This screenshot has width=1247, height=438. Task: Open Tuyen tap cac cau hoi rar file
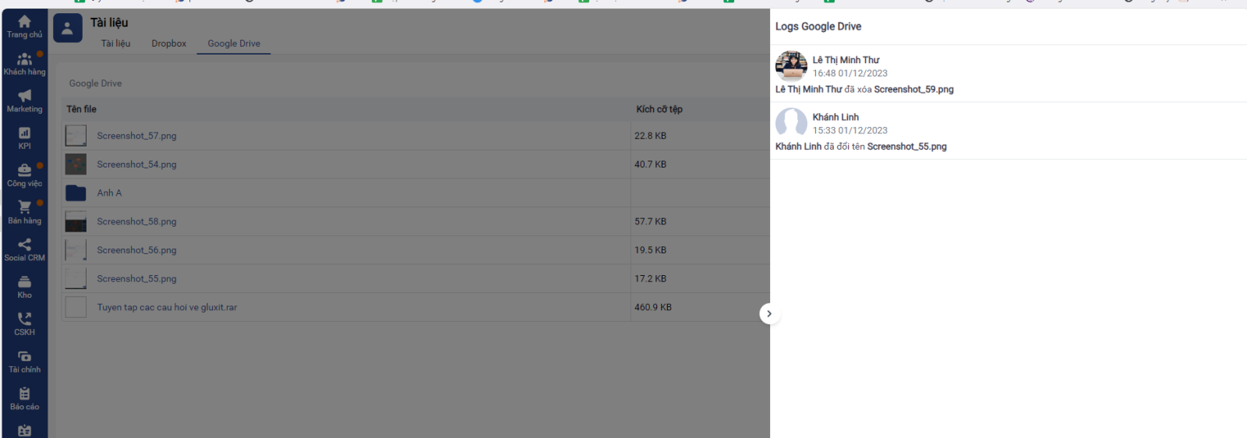[167, 308]
